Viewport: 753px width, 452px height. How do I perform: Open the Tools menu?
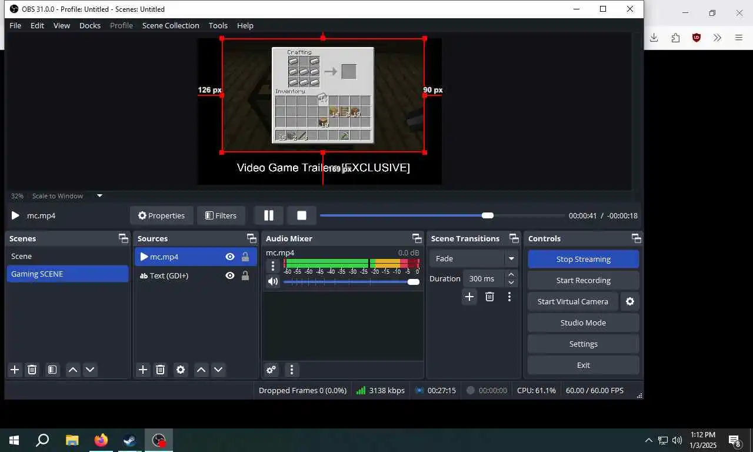(218, 25)
